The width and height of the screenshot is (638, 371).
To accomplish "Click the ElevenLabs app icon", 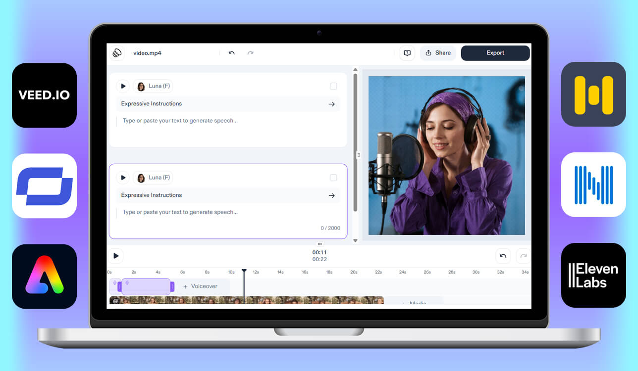I will pyautogui.click(x=593, y=275).
